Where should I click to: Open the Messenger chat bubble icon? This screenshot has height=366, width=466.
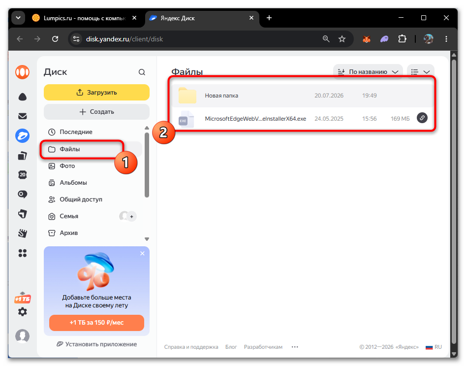22,194
